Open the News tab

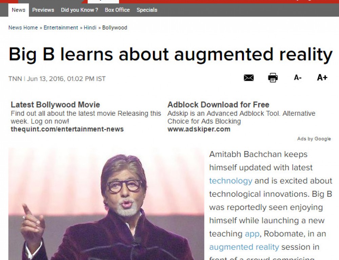coord(18,10)
